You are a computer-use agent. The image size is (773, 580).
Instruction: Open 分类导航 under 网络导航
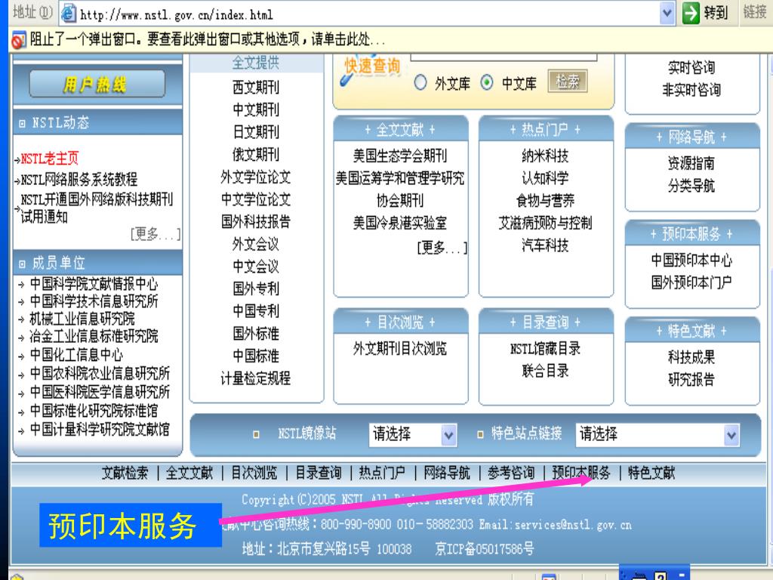click(691, 186)
